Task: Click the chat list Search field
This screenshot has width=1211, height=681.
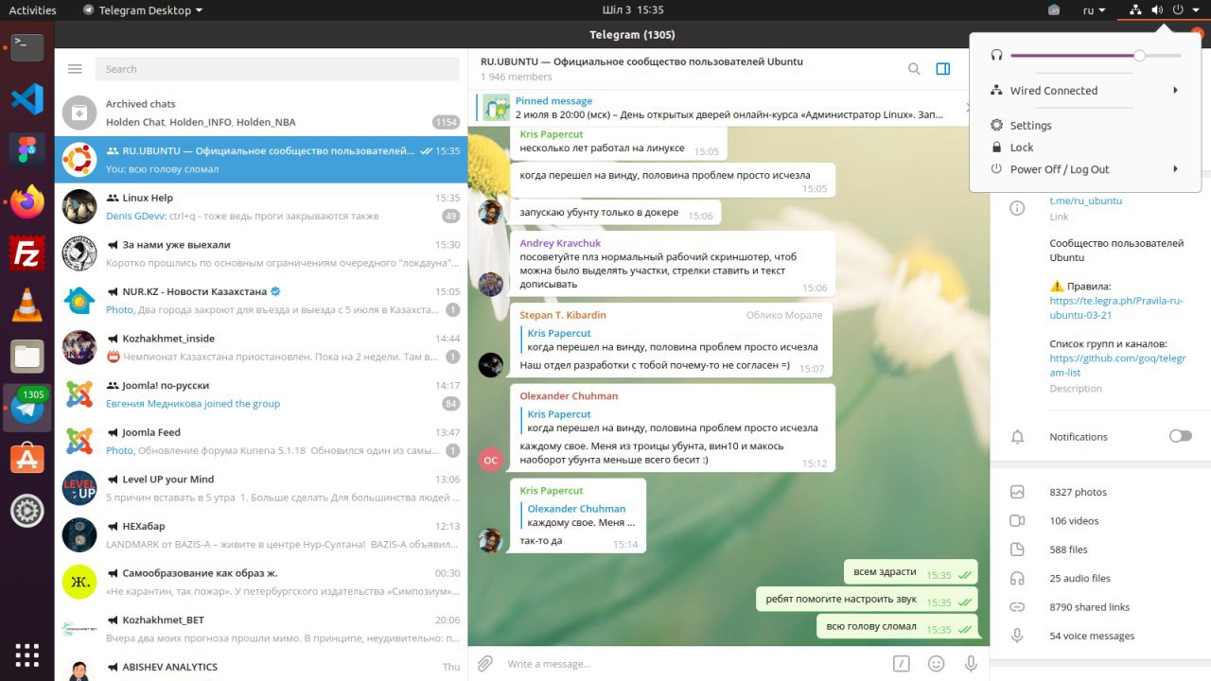Action: tap(278, 69)
